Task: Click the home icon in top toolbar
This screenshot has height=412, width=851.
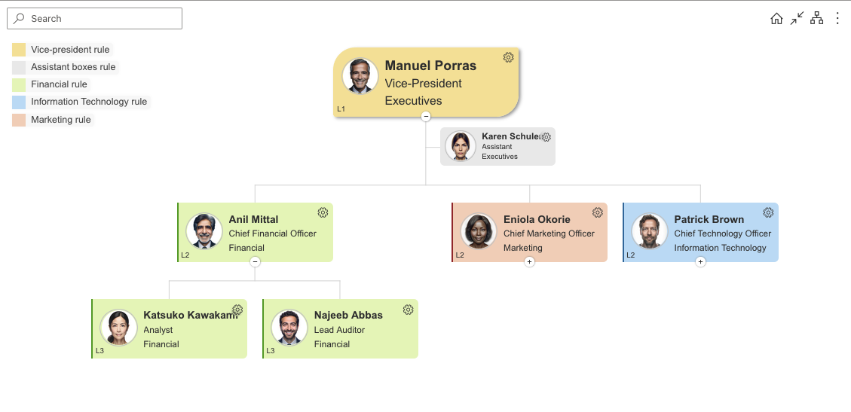Action: (776, 19)
